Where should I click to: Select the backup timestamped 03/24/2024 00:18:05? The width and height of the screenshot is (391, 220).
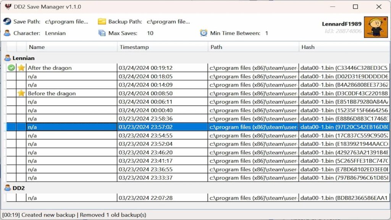(x=145, y=76)
